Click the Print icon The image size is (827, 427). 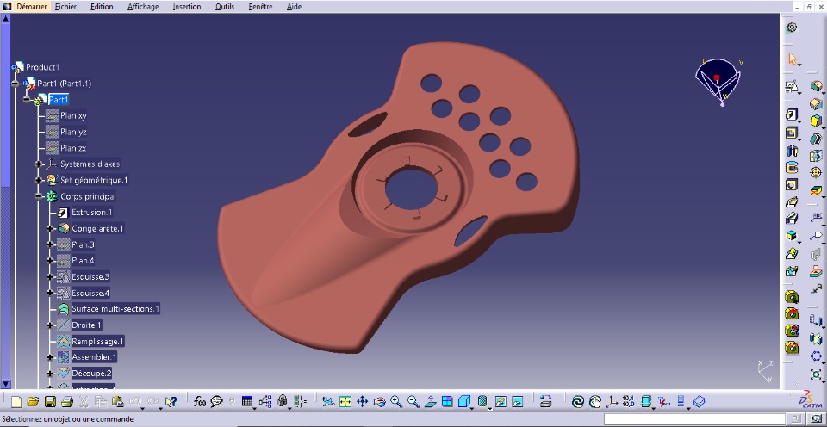point(67,402)
